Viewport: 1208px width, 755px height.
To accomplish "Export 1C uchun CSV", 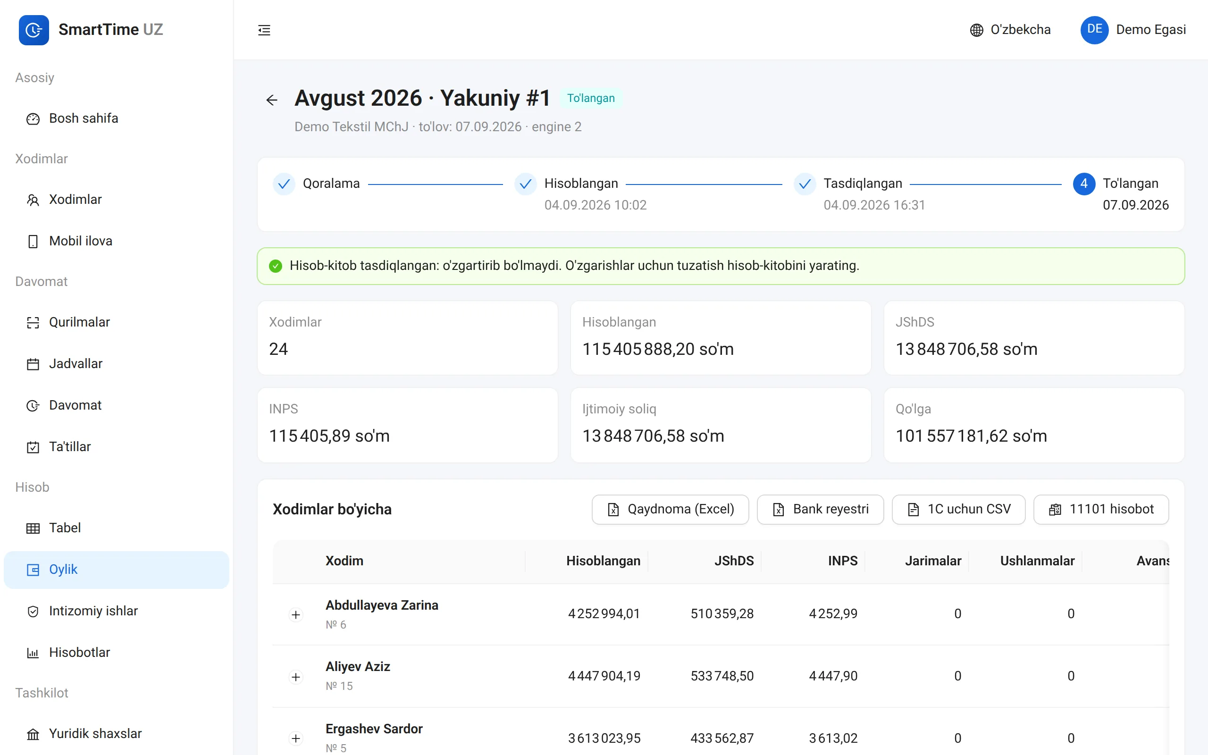I will (x=958, y=509).
